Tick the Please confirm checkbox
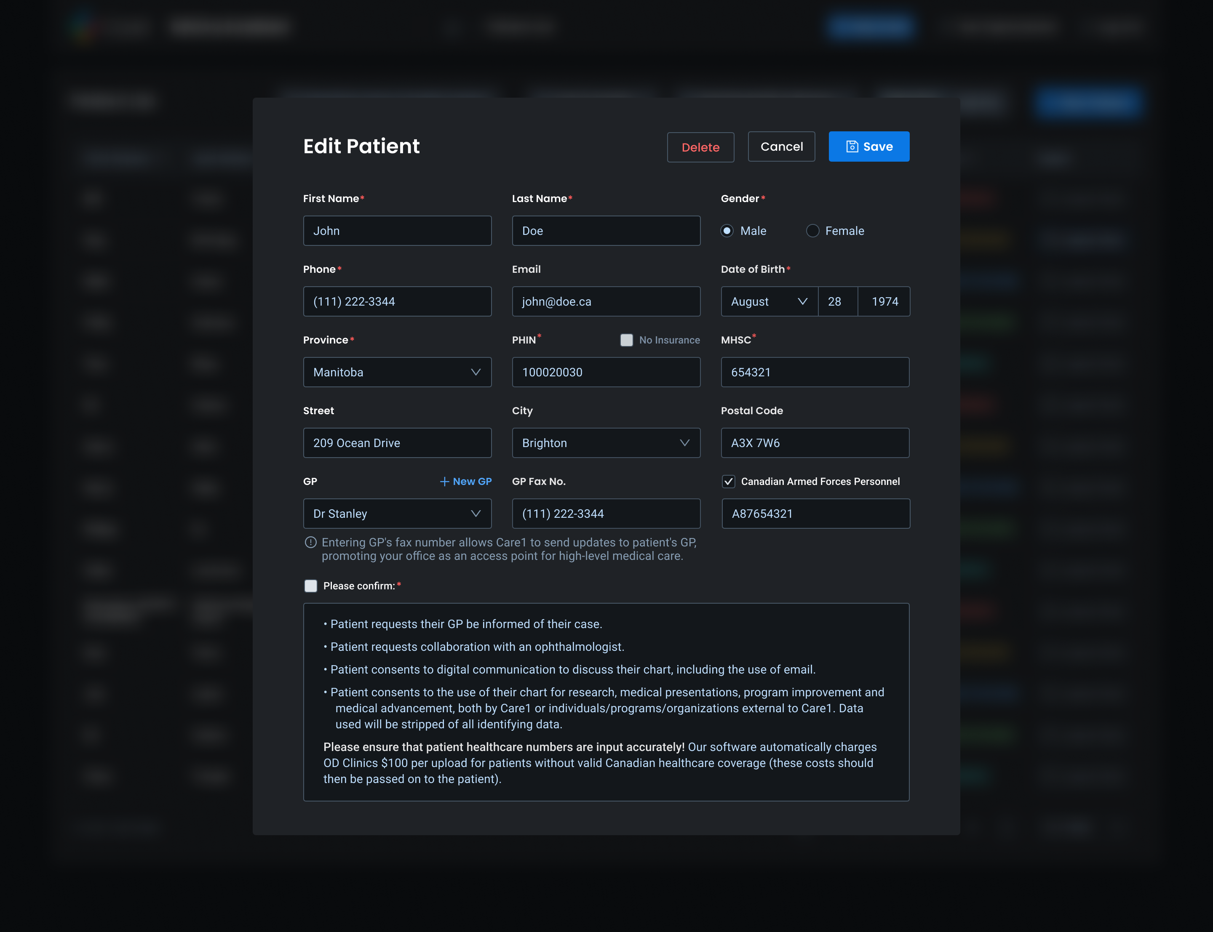The image size is (1213, 932). tap(311, 586)
